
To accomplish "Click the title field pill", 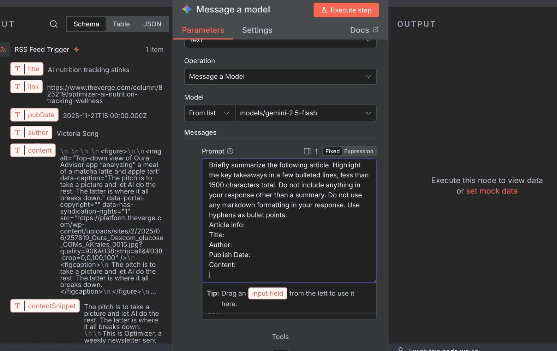I will [x=27, y=69].
